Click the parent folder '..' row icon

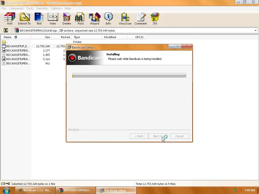pyautogui.click(x=4, y=42)
